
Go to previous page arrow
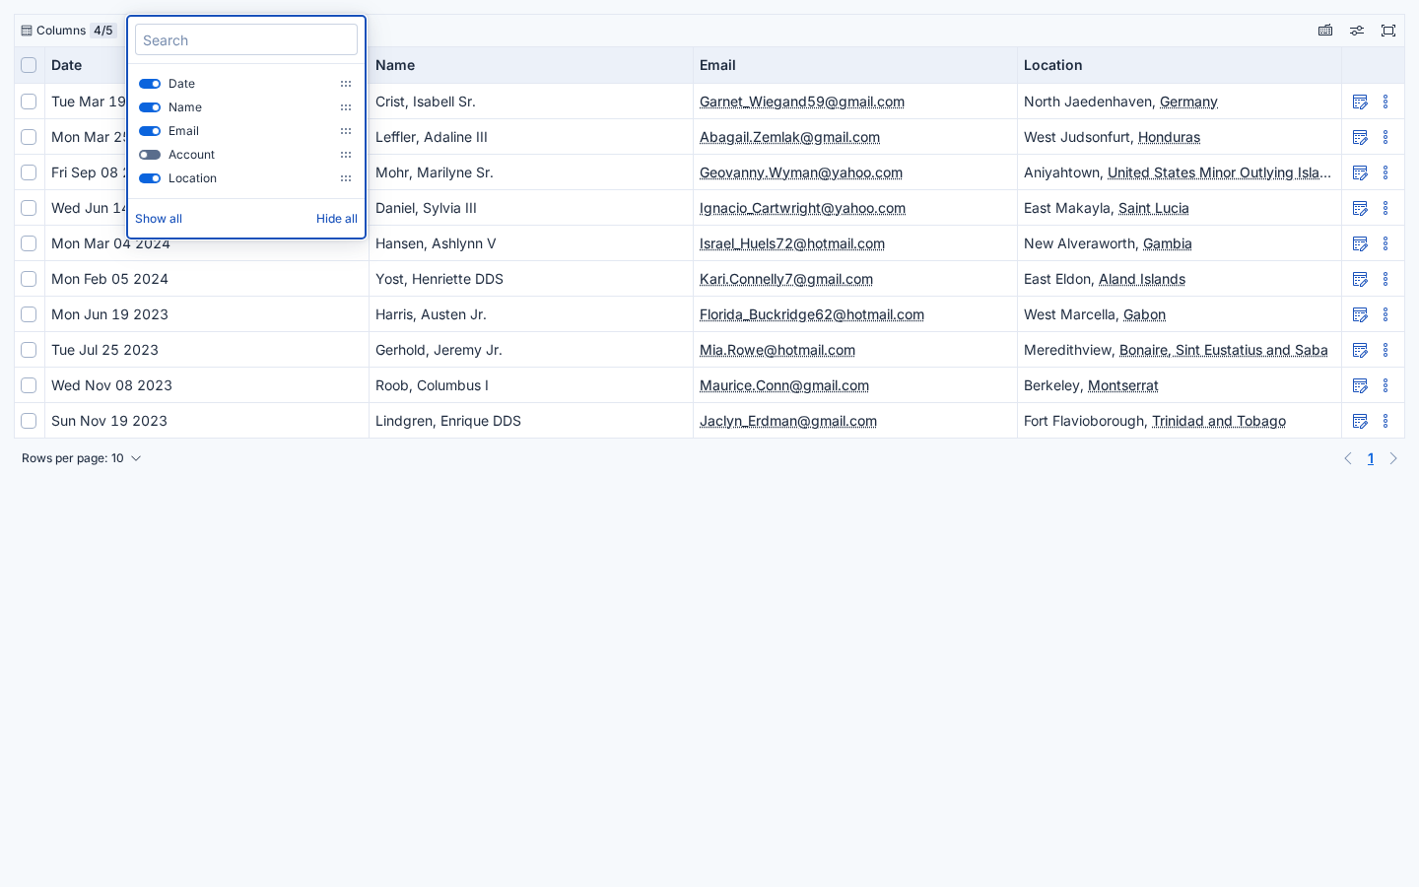point(1348,458)
